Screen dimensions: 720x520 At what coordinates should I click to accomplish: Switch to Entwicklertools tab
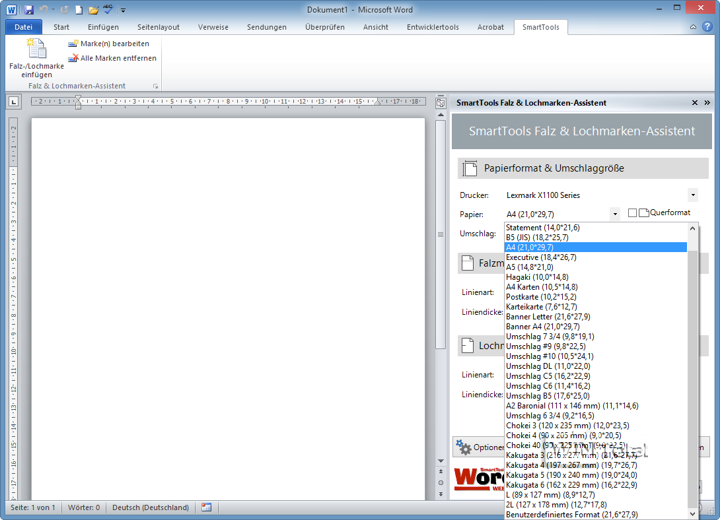click(x=433, y=27)
